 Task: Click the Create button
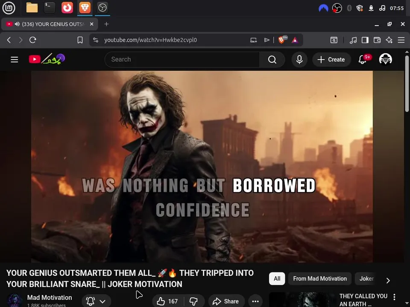tap(331, 60)
